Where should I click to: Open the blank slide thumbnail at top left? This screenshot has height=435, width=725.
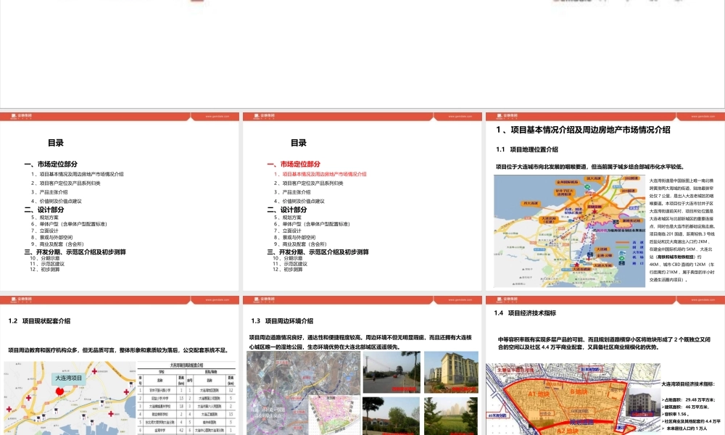click(x=120, y=52)
